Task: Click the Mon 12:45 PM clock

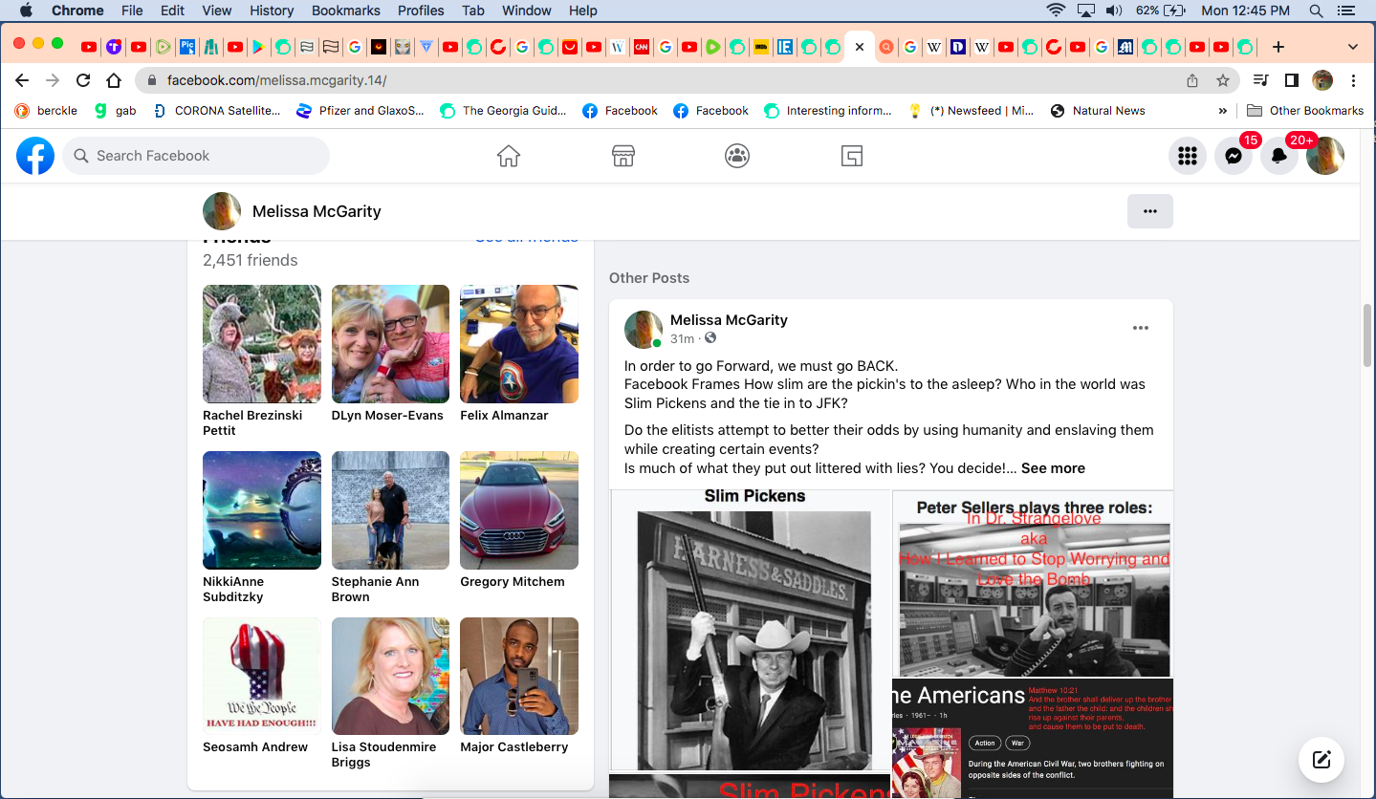Action: pos(1245,11)
